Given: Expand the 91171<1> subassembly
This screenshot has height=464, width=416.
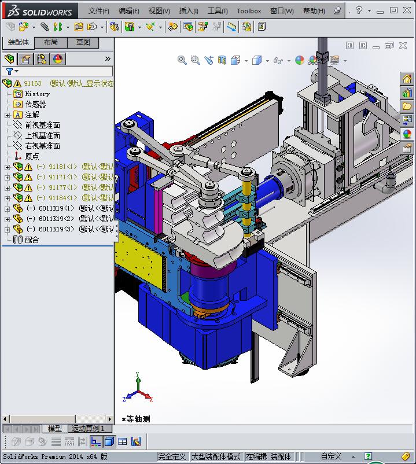Looking at the screenshot, I should coord(7,178).
